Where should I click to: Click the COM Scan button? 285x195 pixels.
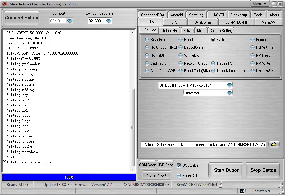[148, 165]
